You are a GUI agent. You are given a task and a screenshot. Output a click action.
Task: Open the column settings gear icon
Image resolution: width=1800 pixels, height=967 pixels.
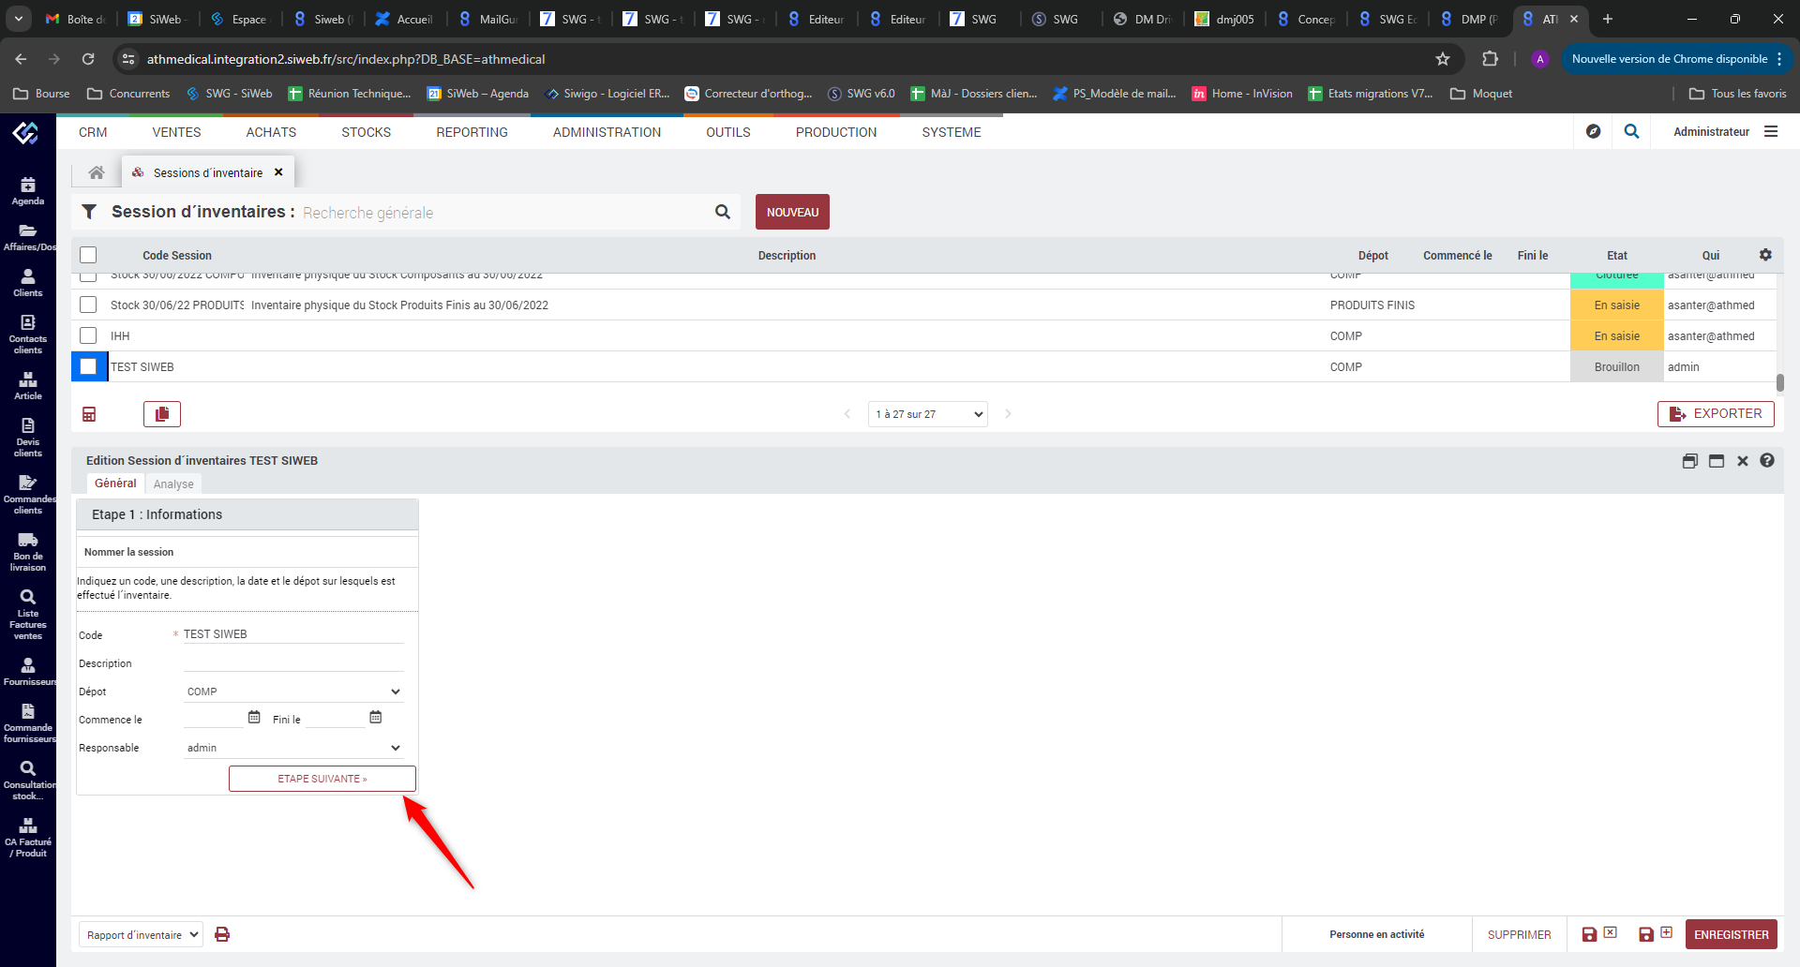(x=1765, y=255)
